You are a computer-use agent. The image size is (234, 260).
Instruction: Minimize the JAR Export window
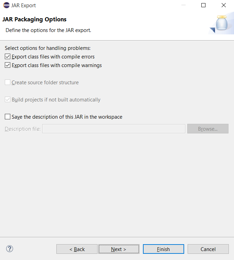pyautogui.click(x=183, y=6)
